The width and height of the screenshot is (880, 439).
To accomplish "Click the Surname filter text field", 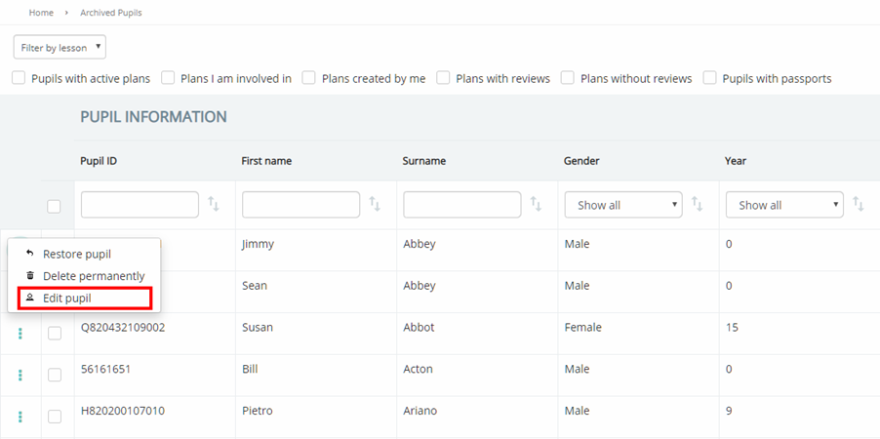I will pyautogui.click(x=461, y=204).
